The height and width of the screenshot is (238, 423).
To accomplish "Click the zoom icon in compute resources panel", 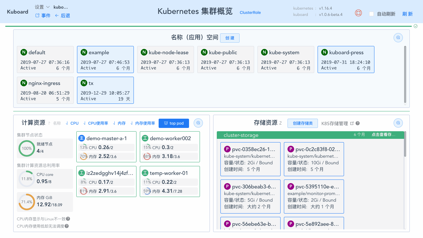I will point(198,123).
